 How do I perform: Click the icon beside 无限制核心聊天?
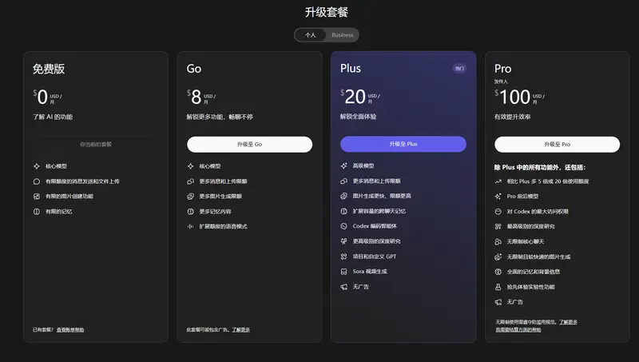(x=498, y=242)
